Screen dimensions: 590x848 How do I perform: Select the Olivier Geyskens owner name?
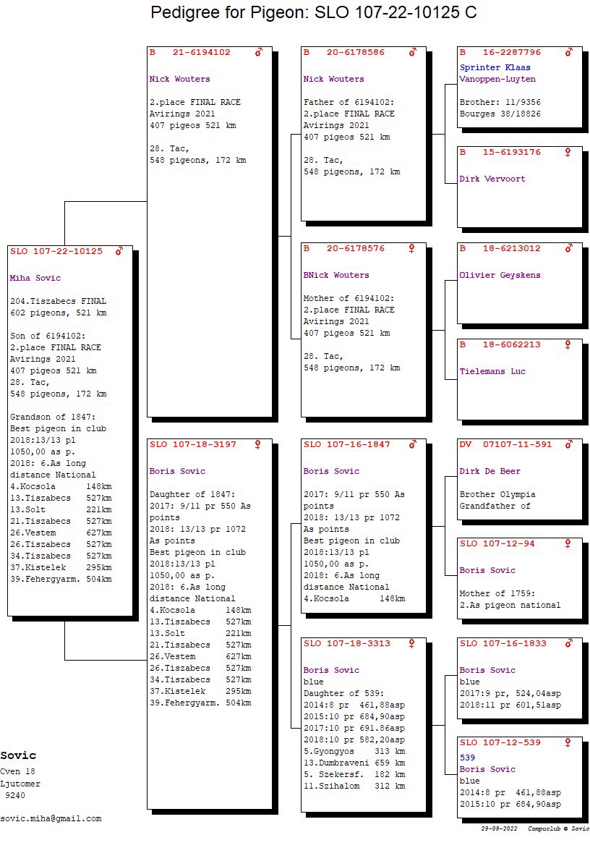500,275
